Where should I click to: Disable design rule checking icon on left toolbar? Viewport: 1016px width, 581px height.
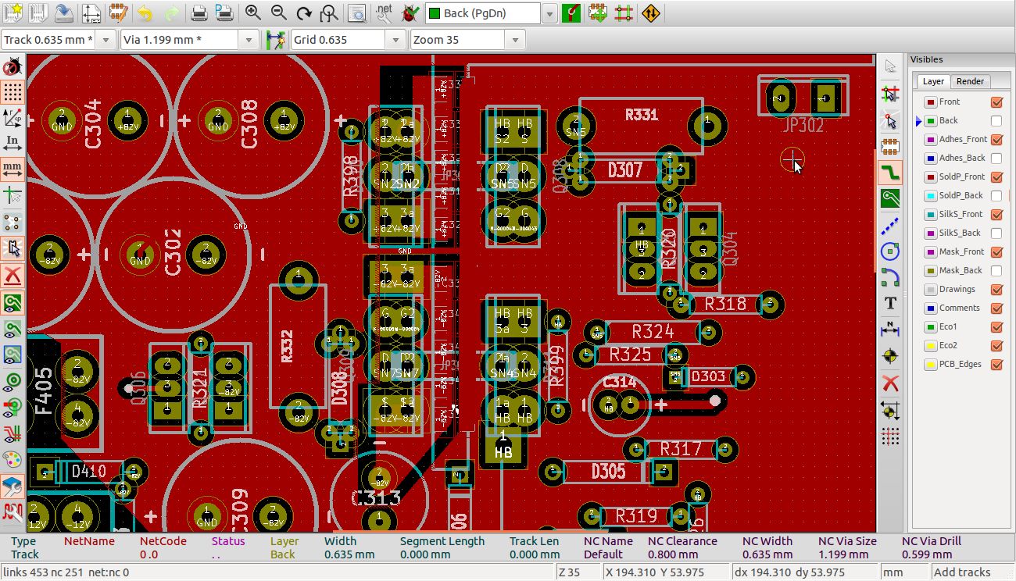click(x=13, y=67)
